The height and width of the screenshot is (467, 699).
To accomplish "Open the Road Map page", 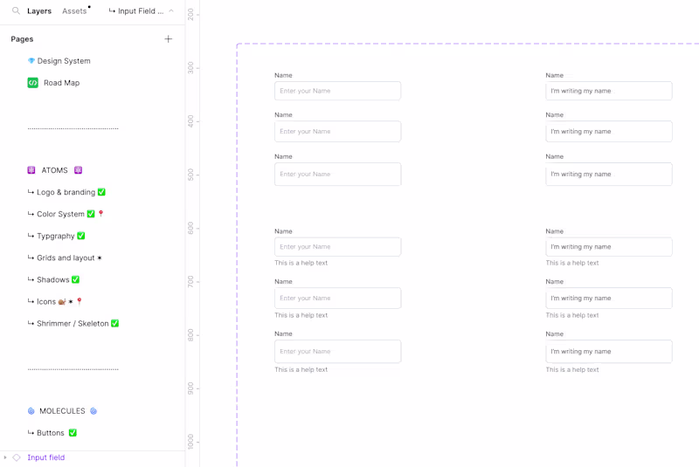I will (61, 83).
